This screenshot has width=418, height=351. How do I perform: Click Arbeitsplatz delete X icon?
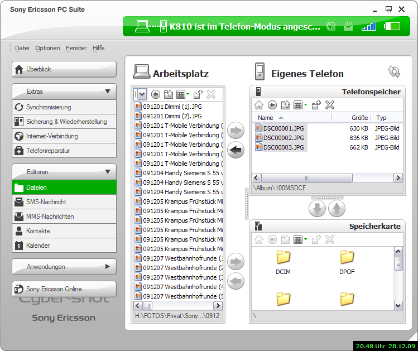pos(211,94)
